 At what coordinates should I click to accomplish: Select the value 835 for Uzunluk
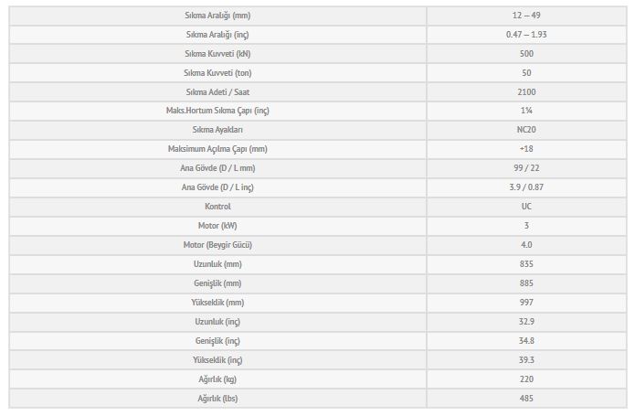point(526,264)
